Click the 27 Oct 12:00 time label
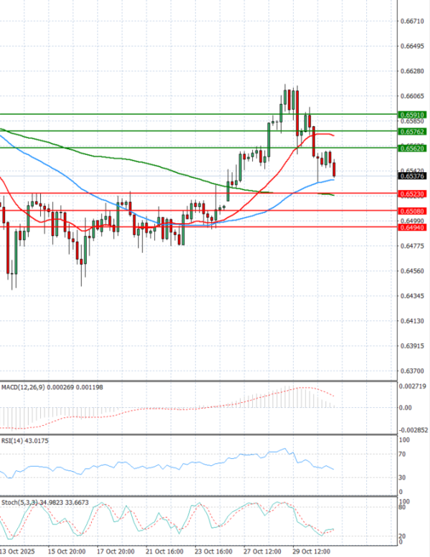This screenshot has width=430, height=557. pos(263,551)
